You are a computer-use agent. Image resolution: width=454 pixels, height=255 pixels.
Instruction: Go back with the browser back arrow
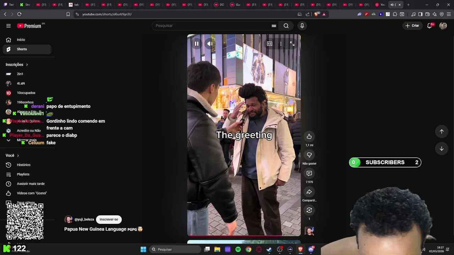click(5, 14)
